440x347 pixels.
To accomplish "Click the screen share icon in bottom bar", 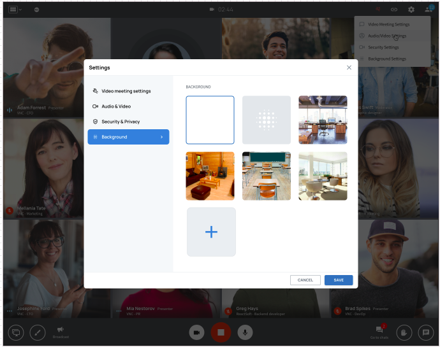I will pos(16,333).
